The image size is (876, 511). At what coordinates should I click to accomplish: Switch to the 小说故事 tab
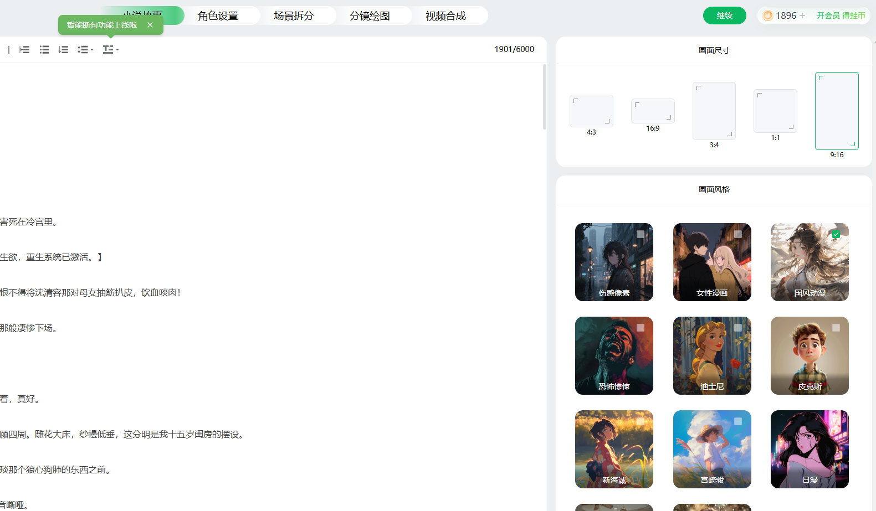[142, 16]
